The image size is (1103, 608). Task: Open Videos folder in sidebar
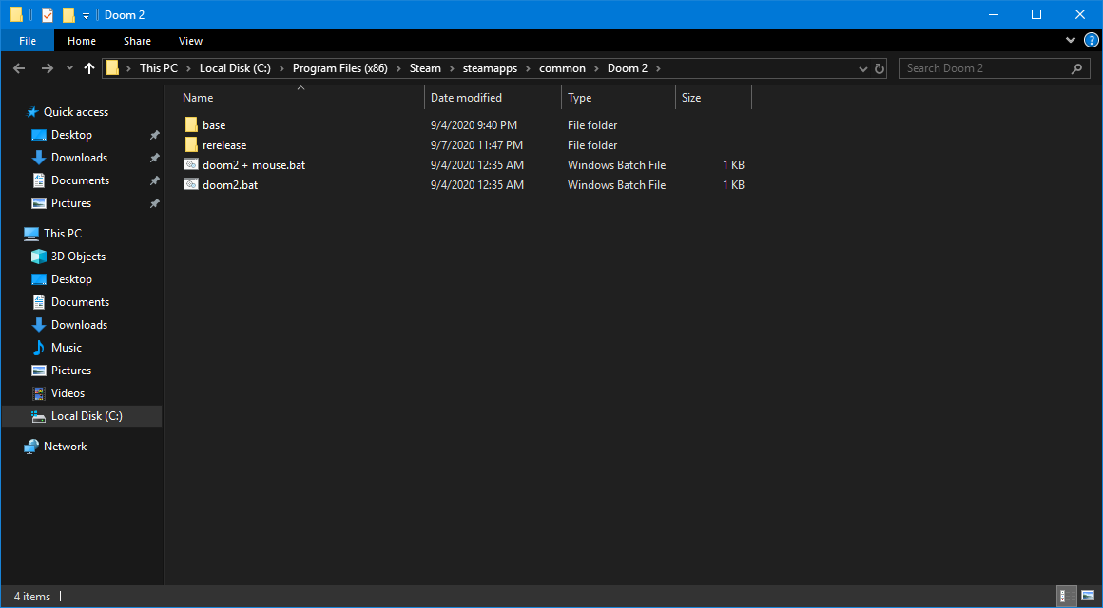click(68, 393)
